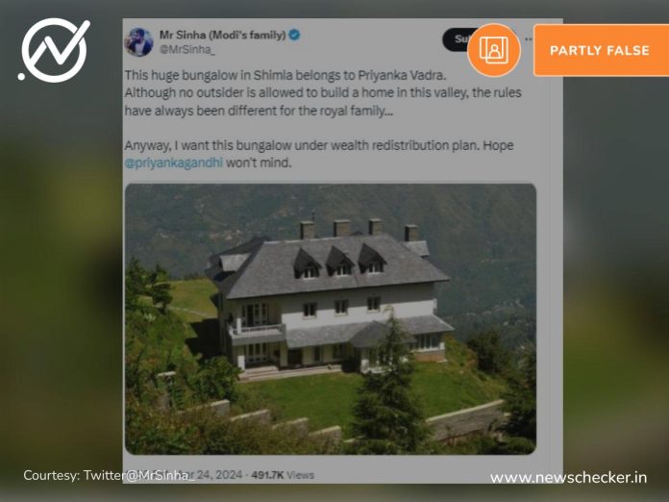669x502 pixels.
Task: Visit the www.newschecker.in link
Action: pyautogui.click(x=568, y=478)
